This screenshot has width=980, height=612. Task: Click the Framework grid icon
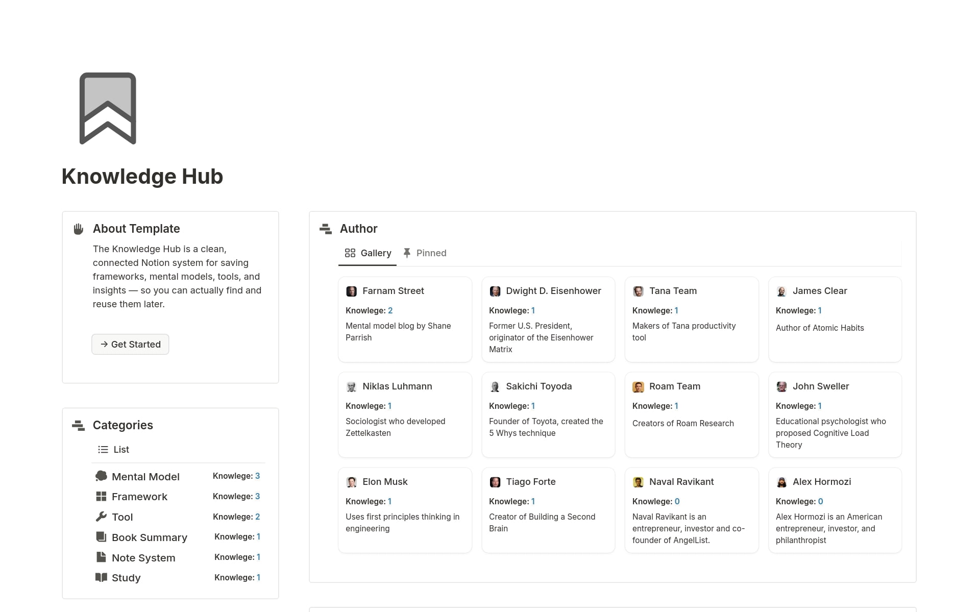click(101, 496)
